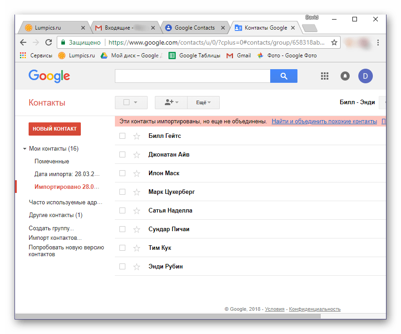Reload the page with refresh icon

pos(49,42)
